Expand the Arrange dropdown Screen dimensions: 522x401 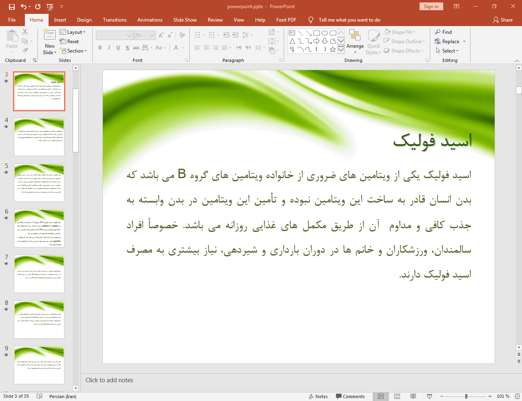(355, 42)
